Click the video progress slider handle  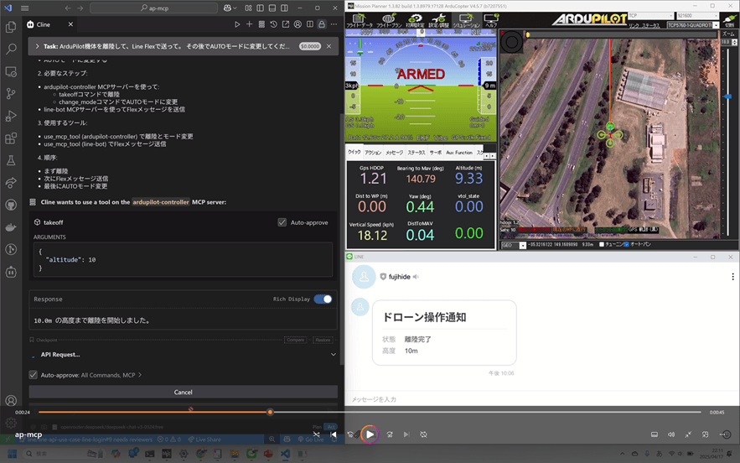point(270,412)
